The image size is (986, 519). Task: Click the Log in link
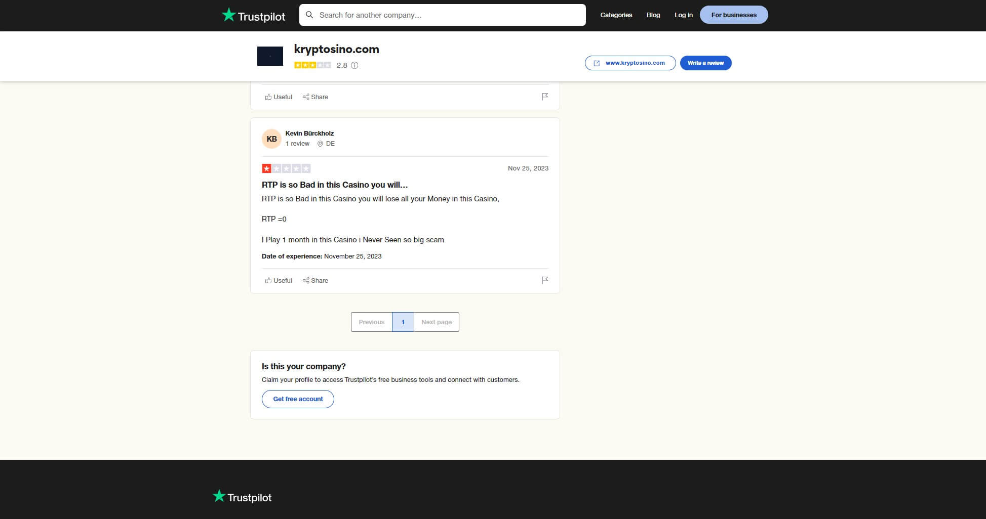683,15
